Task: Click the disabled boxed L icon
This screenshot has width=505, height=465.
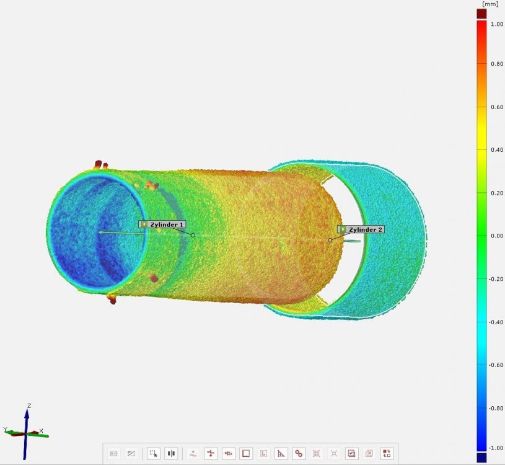Action: [x=263, y=453]
